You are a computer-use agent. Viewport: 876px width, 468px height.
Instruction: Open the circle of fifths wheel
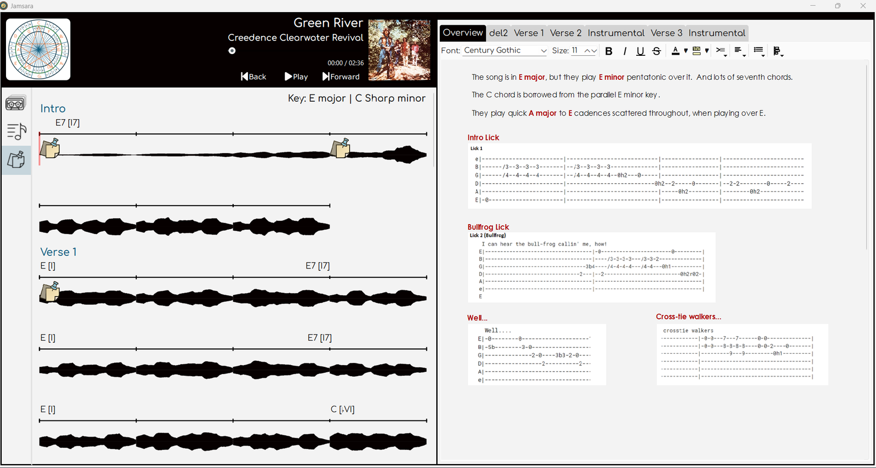(38, 49)
